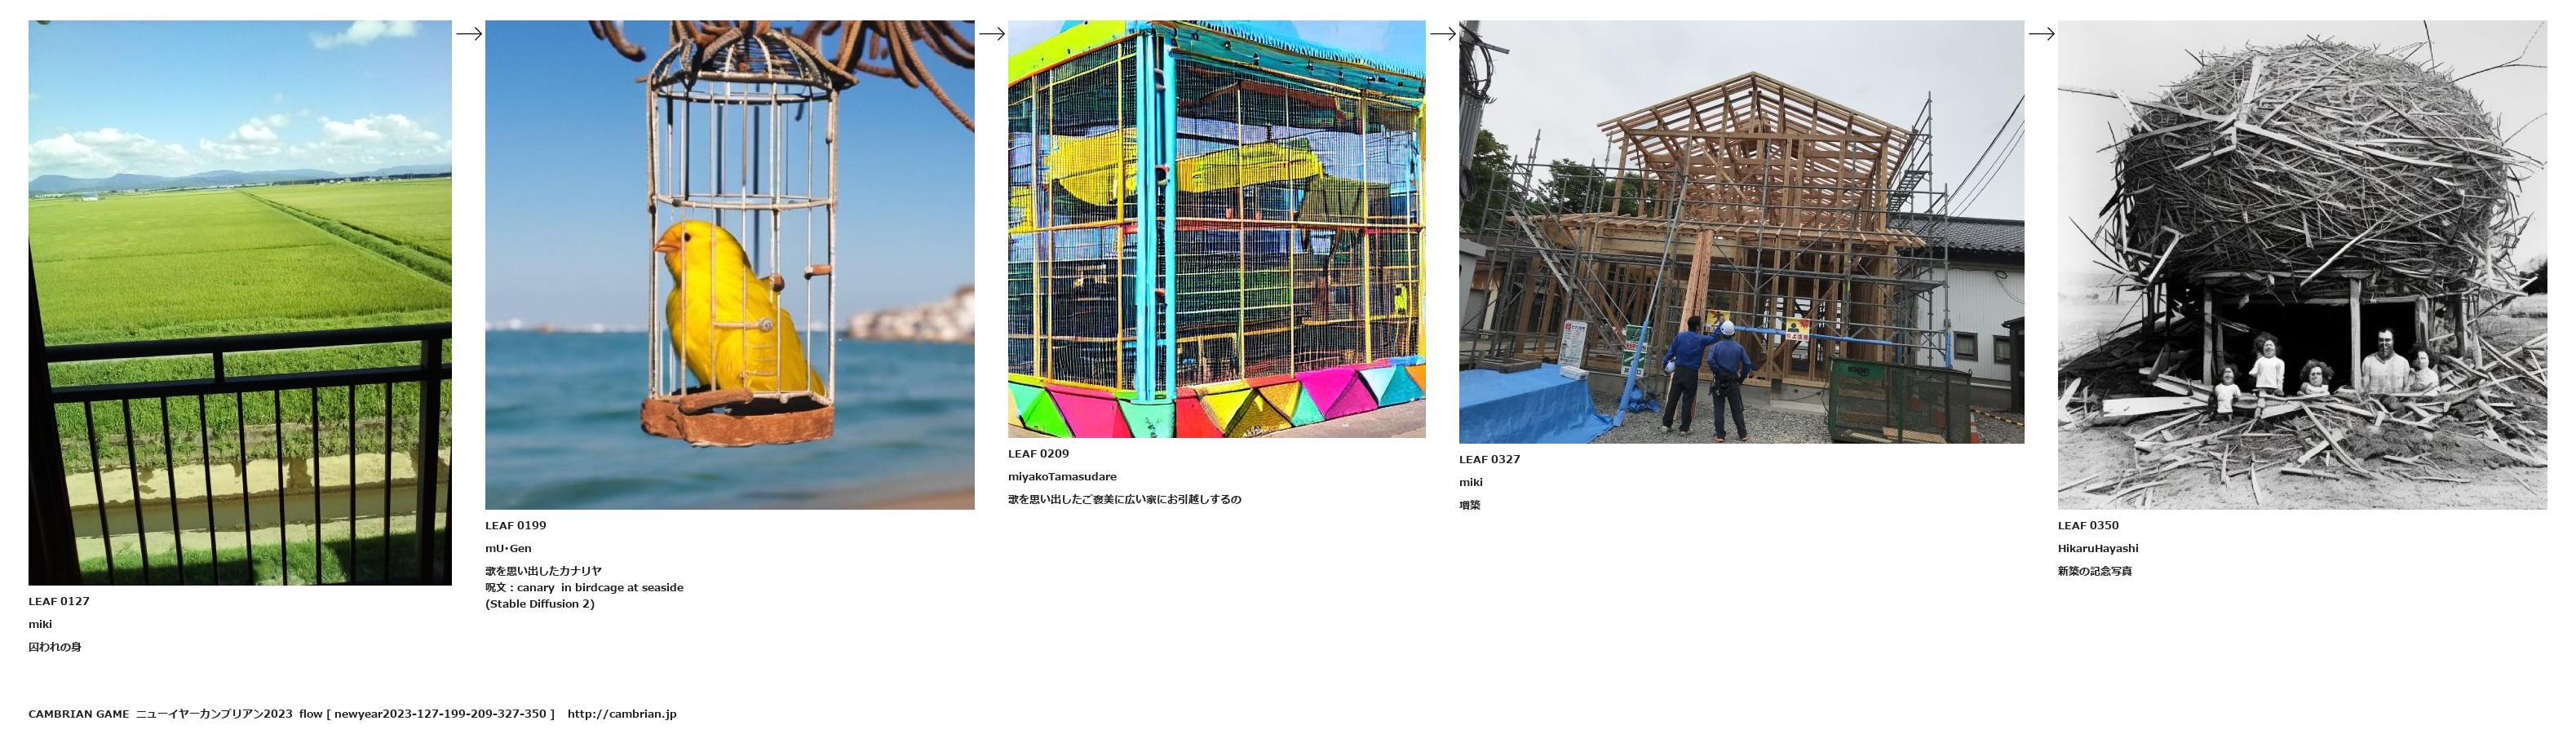Click the arrow before the black-and-white nest photo
Image resolution: width=2576 pixels, height=734 pixels.
point(2041,34)
